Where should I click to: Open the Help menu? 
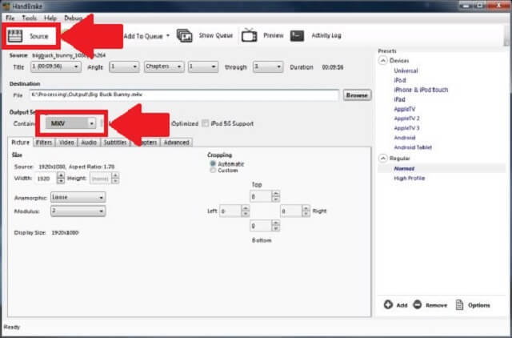(x=50, y=18)
